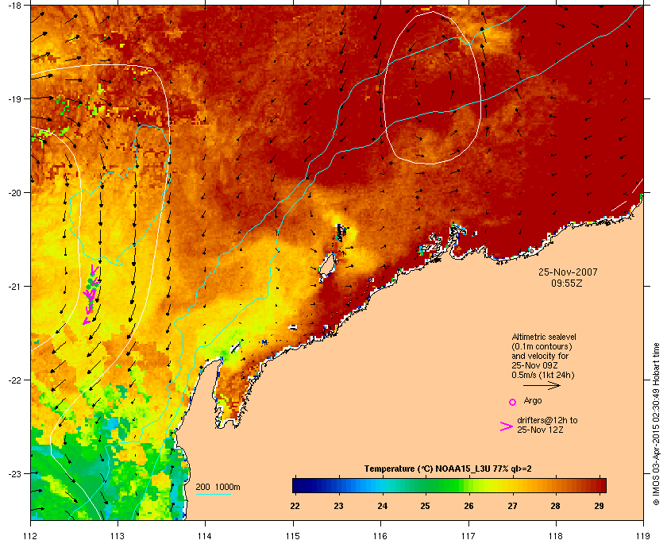Viewport: 667px width, 540px height.
Task: Click the longitude axis label 117
Action: 468,536
